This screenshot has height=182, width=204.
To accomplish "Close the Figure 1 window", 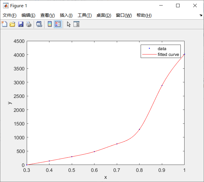I will point(195,6).
